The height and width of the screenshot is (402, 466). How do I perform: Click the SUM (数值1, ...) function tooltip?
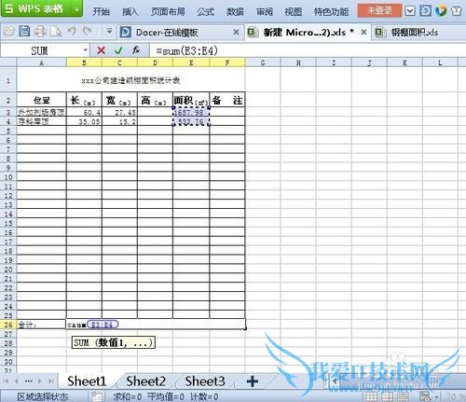point(114,342)
